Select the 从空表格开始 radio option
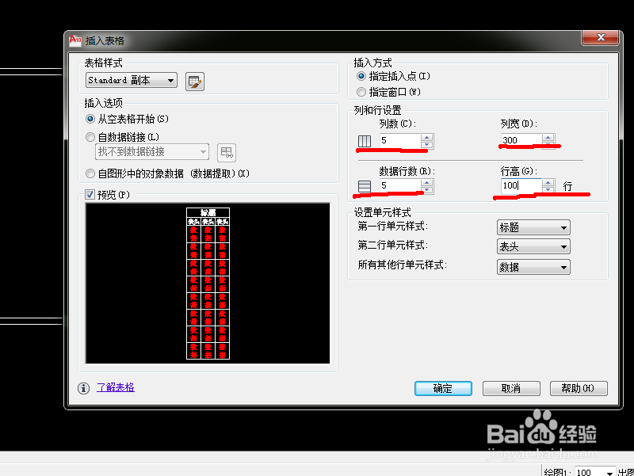Viewport: 634px width, 476px height. (90, 119)
